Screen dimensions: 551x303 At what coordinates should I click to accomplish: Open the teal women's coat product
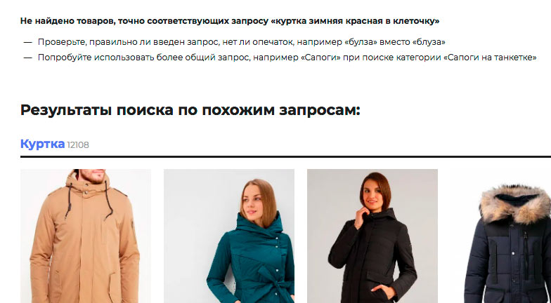229,236
